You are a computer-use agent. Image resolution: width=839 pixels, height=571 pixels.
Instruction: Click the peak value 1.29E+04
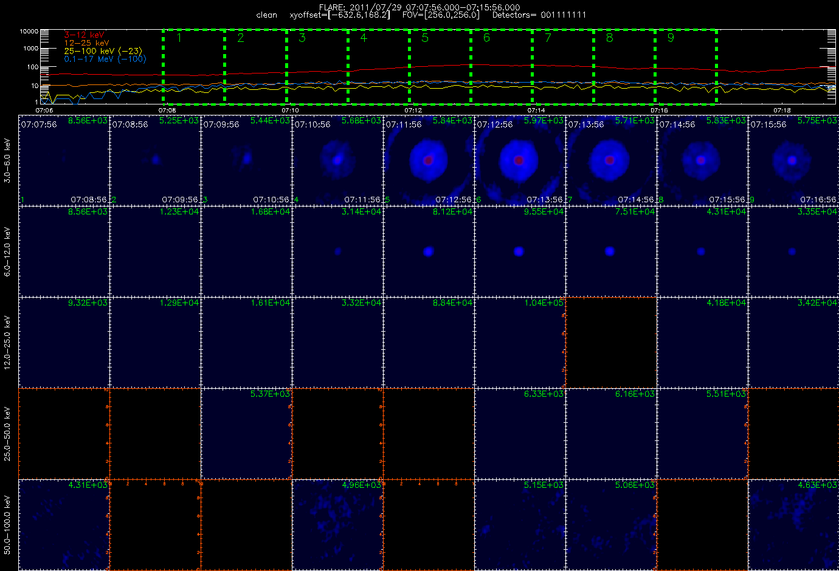click(x=179, y=303)
